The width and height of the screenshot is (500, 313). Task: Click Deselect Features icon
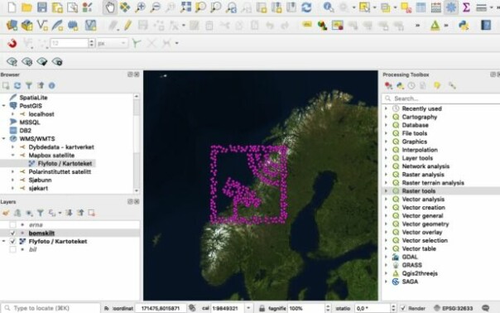point(406,7)
